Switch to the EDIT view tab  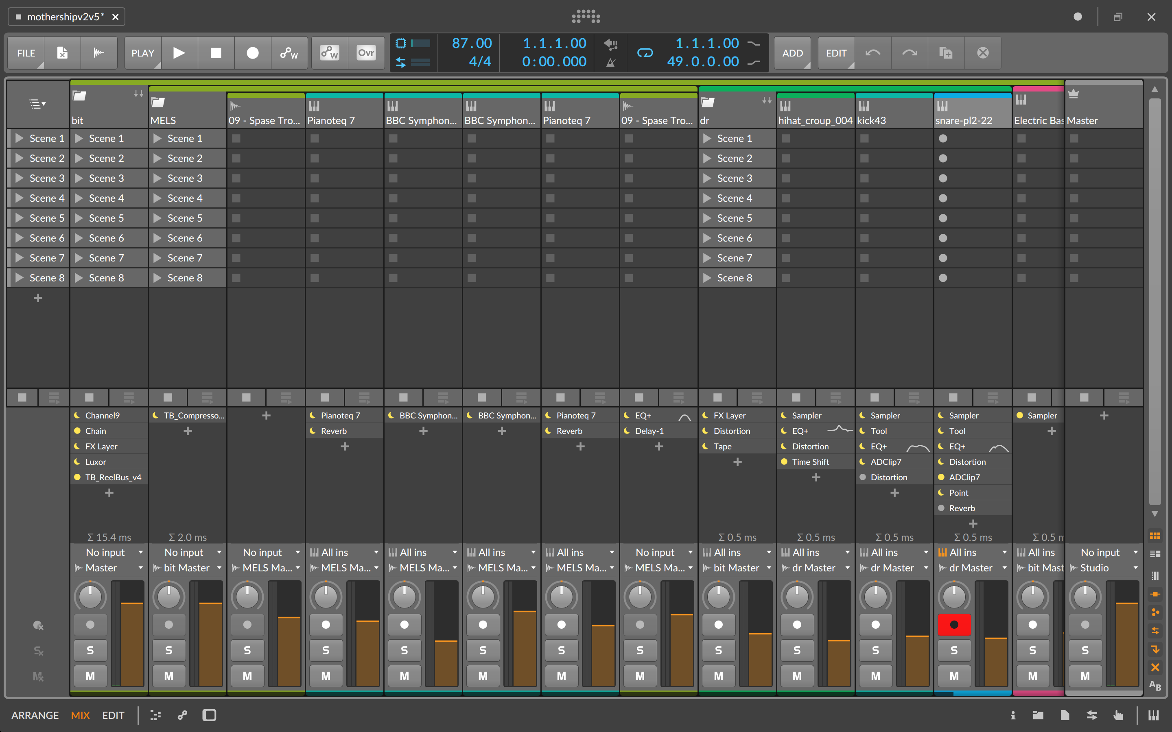[x=113, y=715]
